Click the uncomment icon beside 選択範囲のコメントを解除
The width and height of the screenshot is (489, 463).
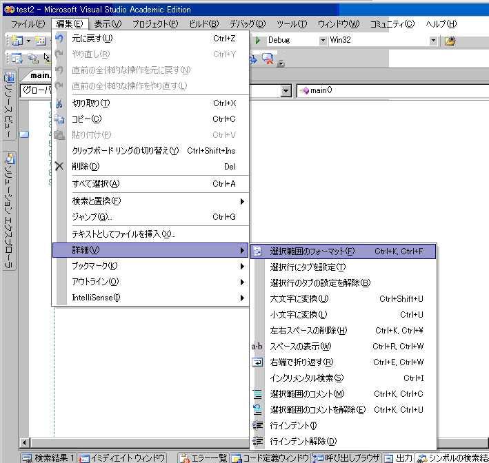pyautogui.click(x=257, y=409)
